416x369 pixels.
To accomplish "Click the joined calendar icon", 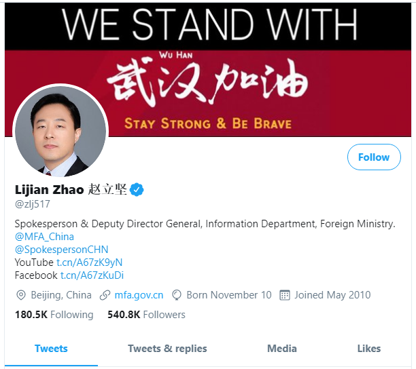I will coord(285,295).
